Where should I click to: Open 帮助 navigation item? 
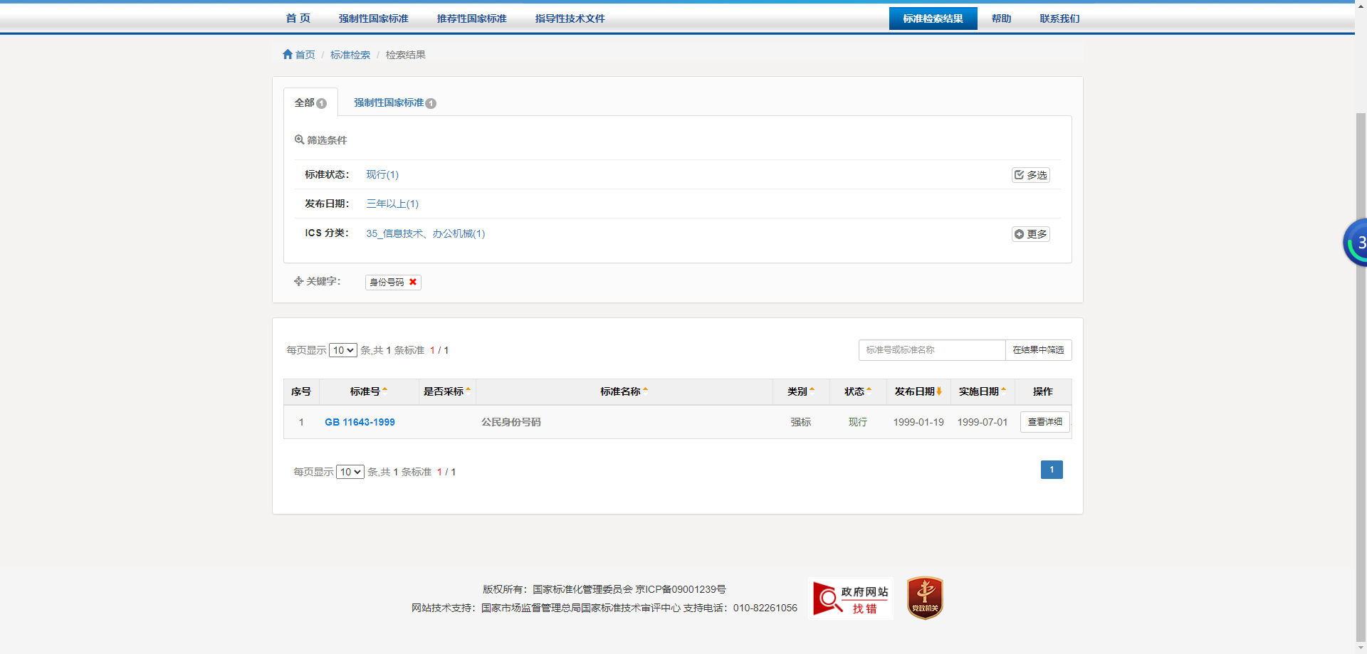tap(1002, 19)
